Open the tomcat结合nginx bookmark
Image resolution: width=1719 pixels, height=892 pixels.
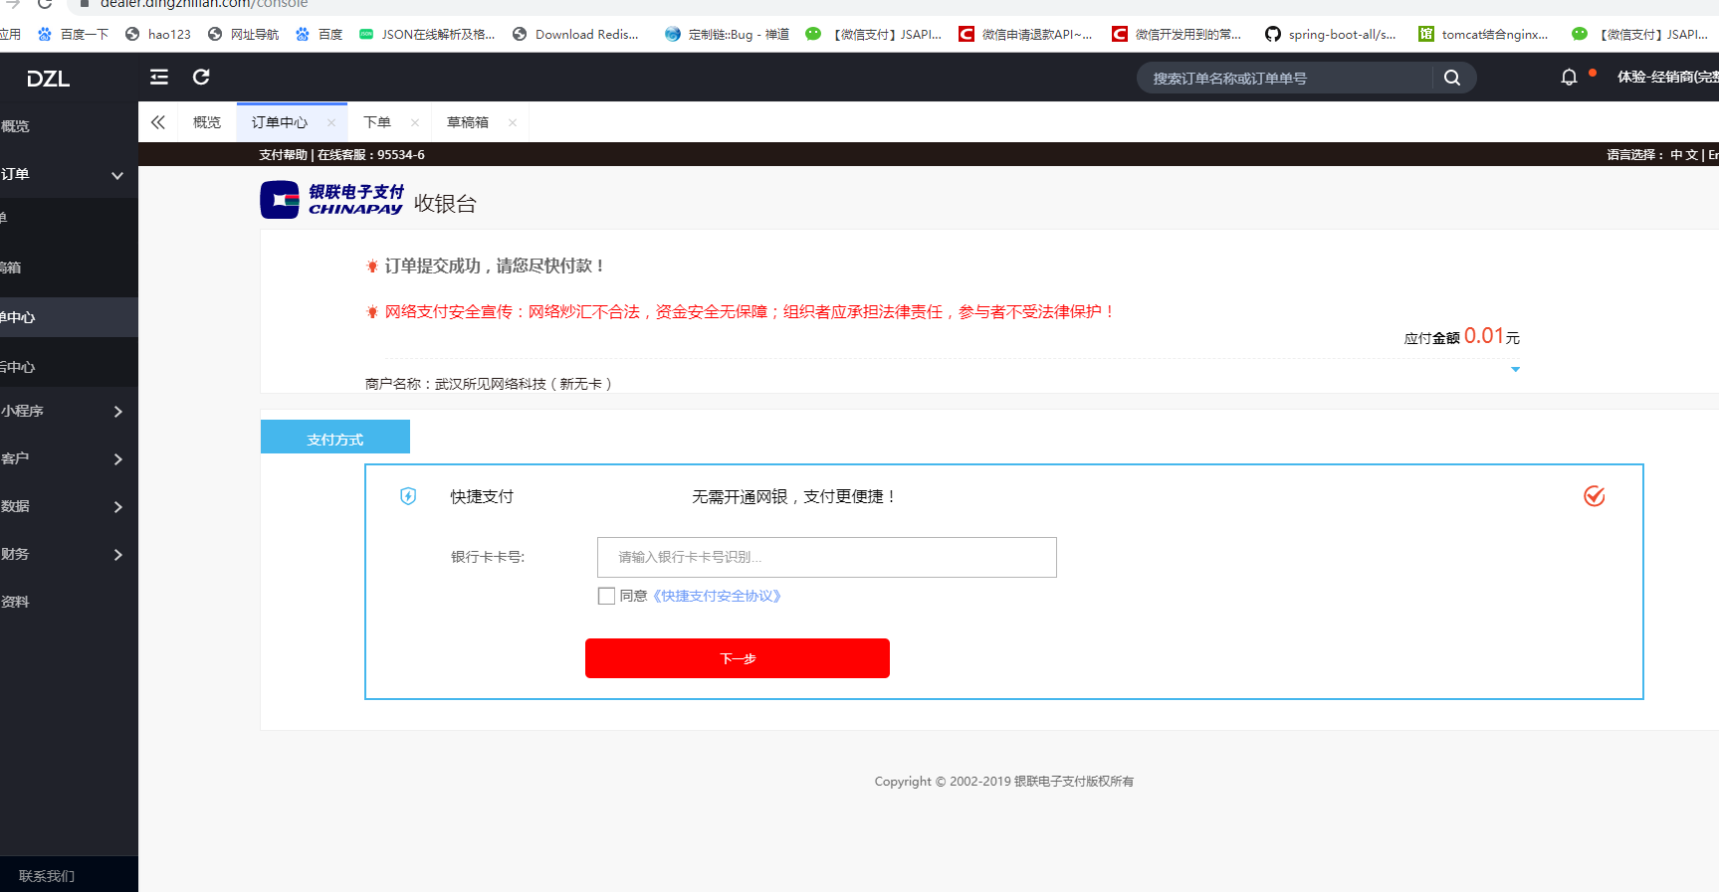[x=1483, y=34]
